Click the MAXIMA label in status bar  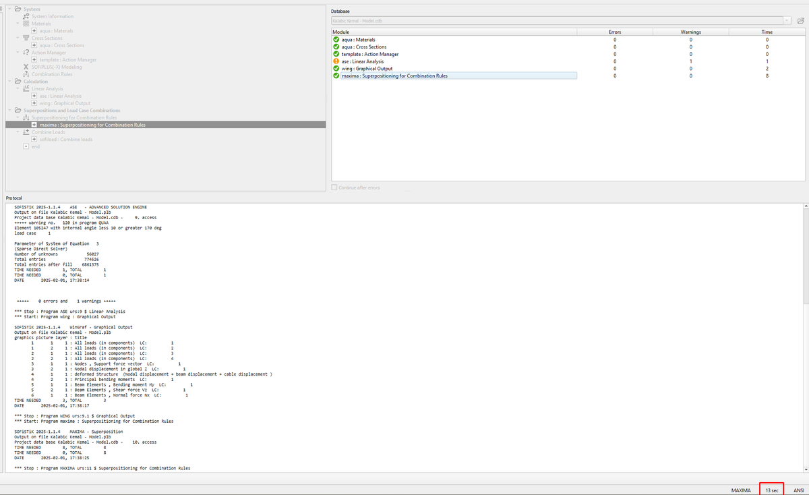pos(741,490)
